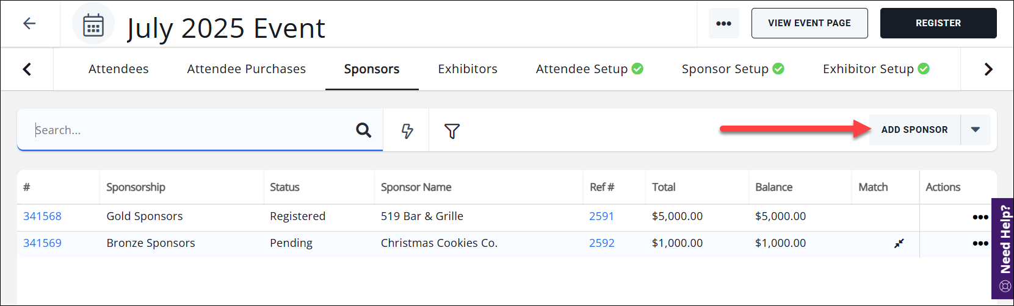Click the Add Sponsor button
1014x306 pixels.
tap(914, 130)
